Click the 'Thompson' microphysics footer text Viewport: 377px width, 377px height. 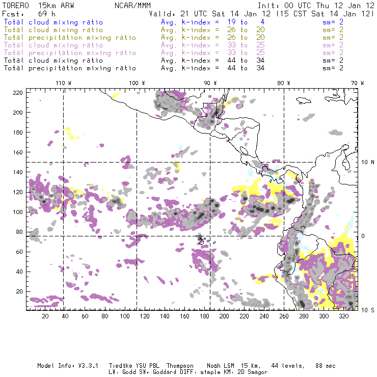[180, 366]
